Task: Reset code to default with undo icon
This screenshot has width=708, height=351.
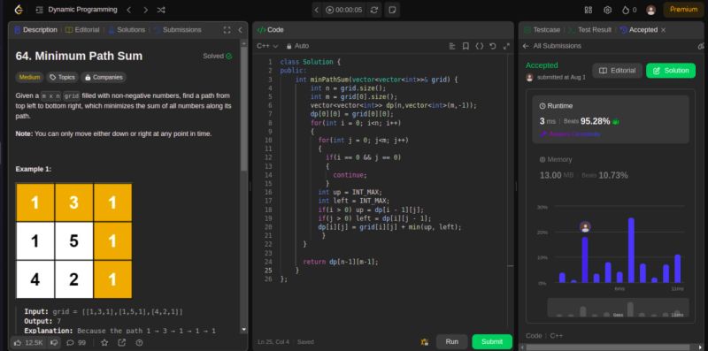Action: (x=493, y=46)
